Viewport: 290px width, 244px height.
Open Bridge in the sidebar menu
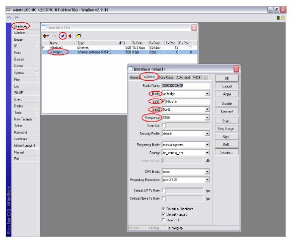(18, 39)
